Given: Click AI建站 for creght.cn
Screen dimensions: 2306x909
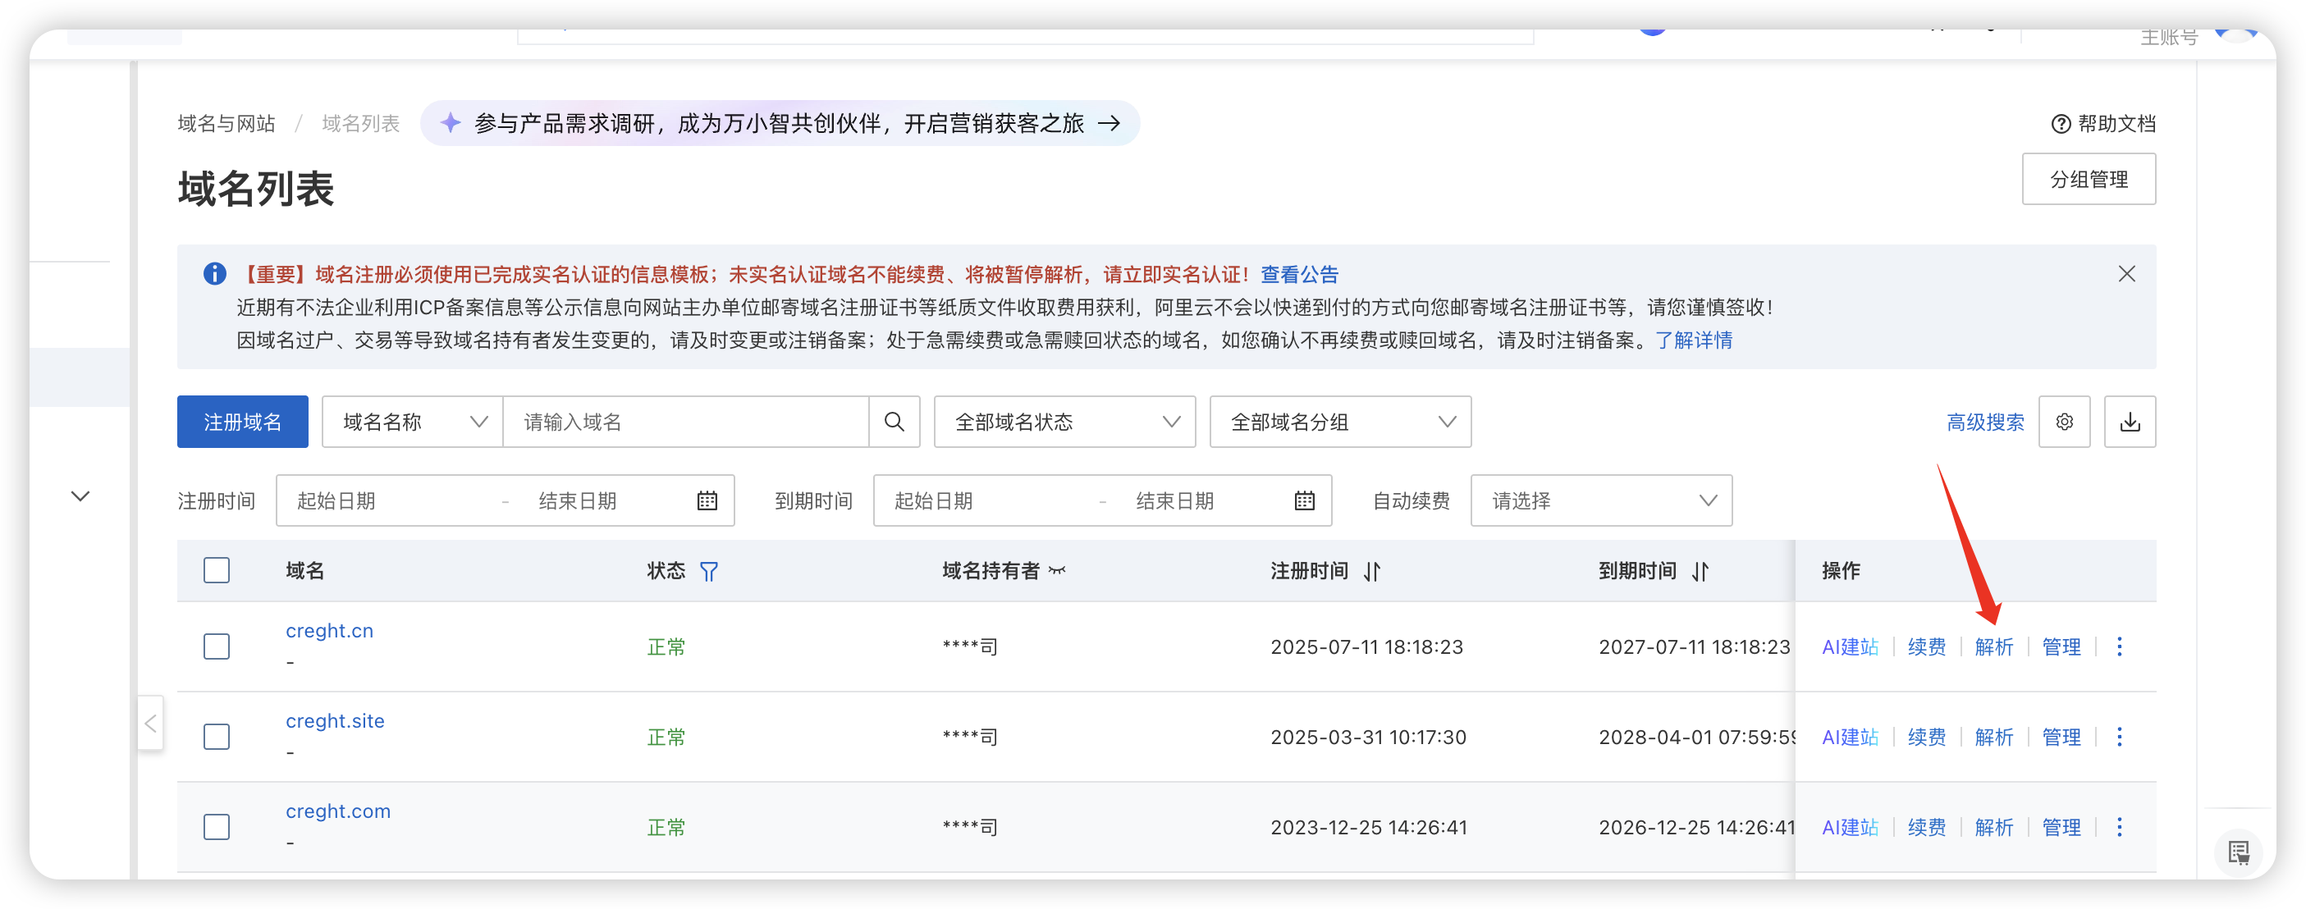Looking at the screenshot, I should [1850, 646].
